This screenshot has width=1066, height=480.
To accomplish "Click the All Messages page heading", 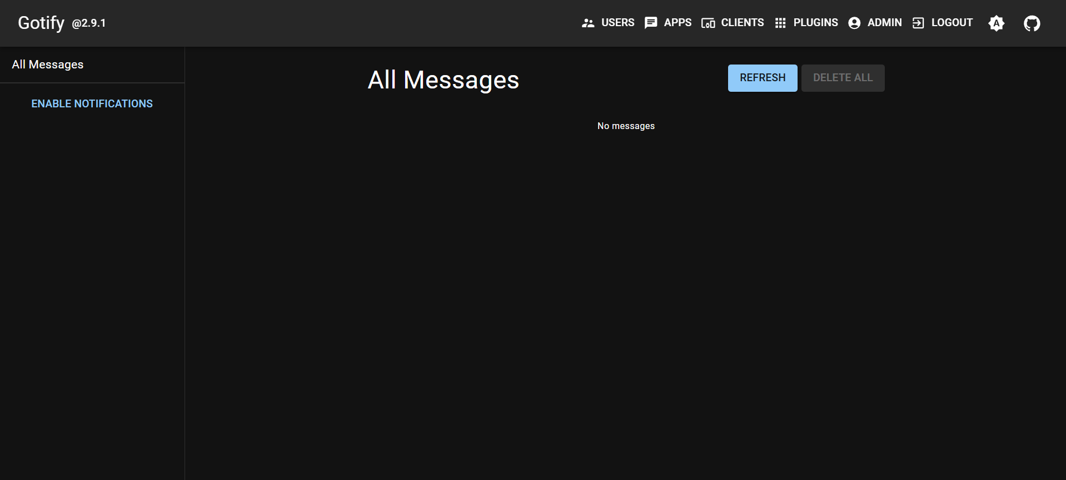I will [444, 80].
